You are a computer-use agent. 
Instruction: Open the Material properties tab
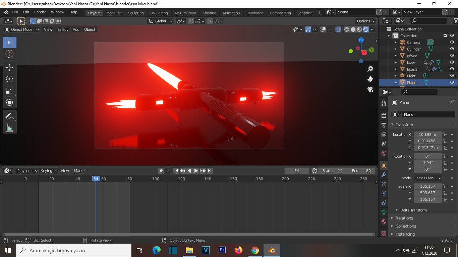pyautogui.click(x=384, y=222)
